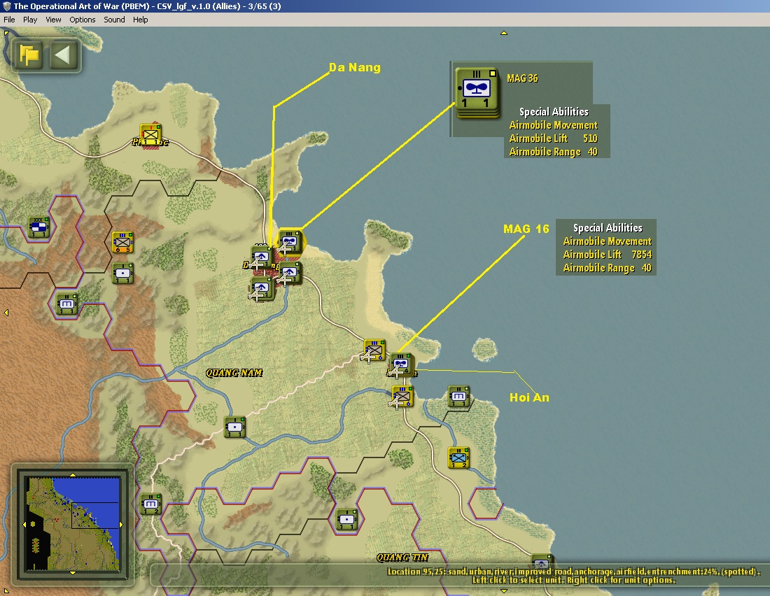Image resolution: width=770 pixels, height=596 pixels.
Task: Open the View menu
Action: click(x=53, y=20)
